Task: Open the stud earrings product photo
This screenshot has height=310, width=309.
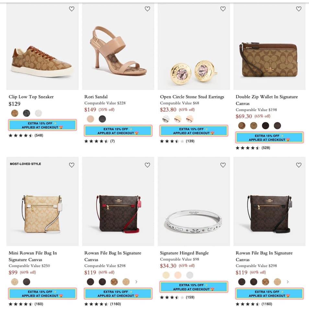Action: click(x=194, y=47)
